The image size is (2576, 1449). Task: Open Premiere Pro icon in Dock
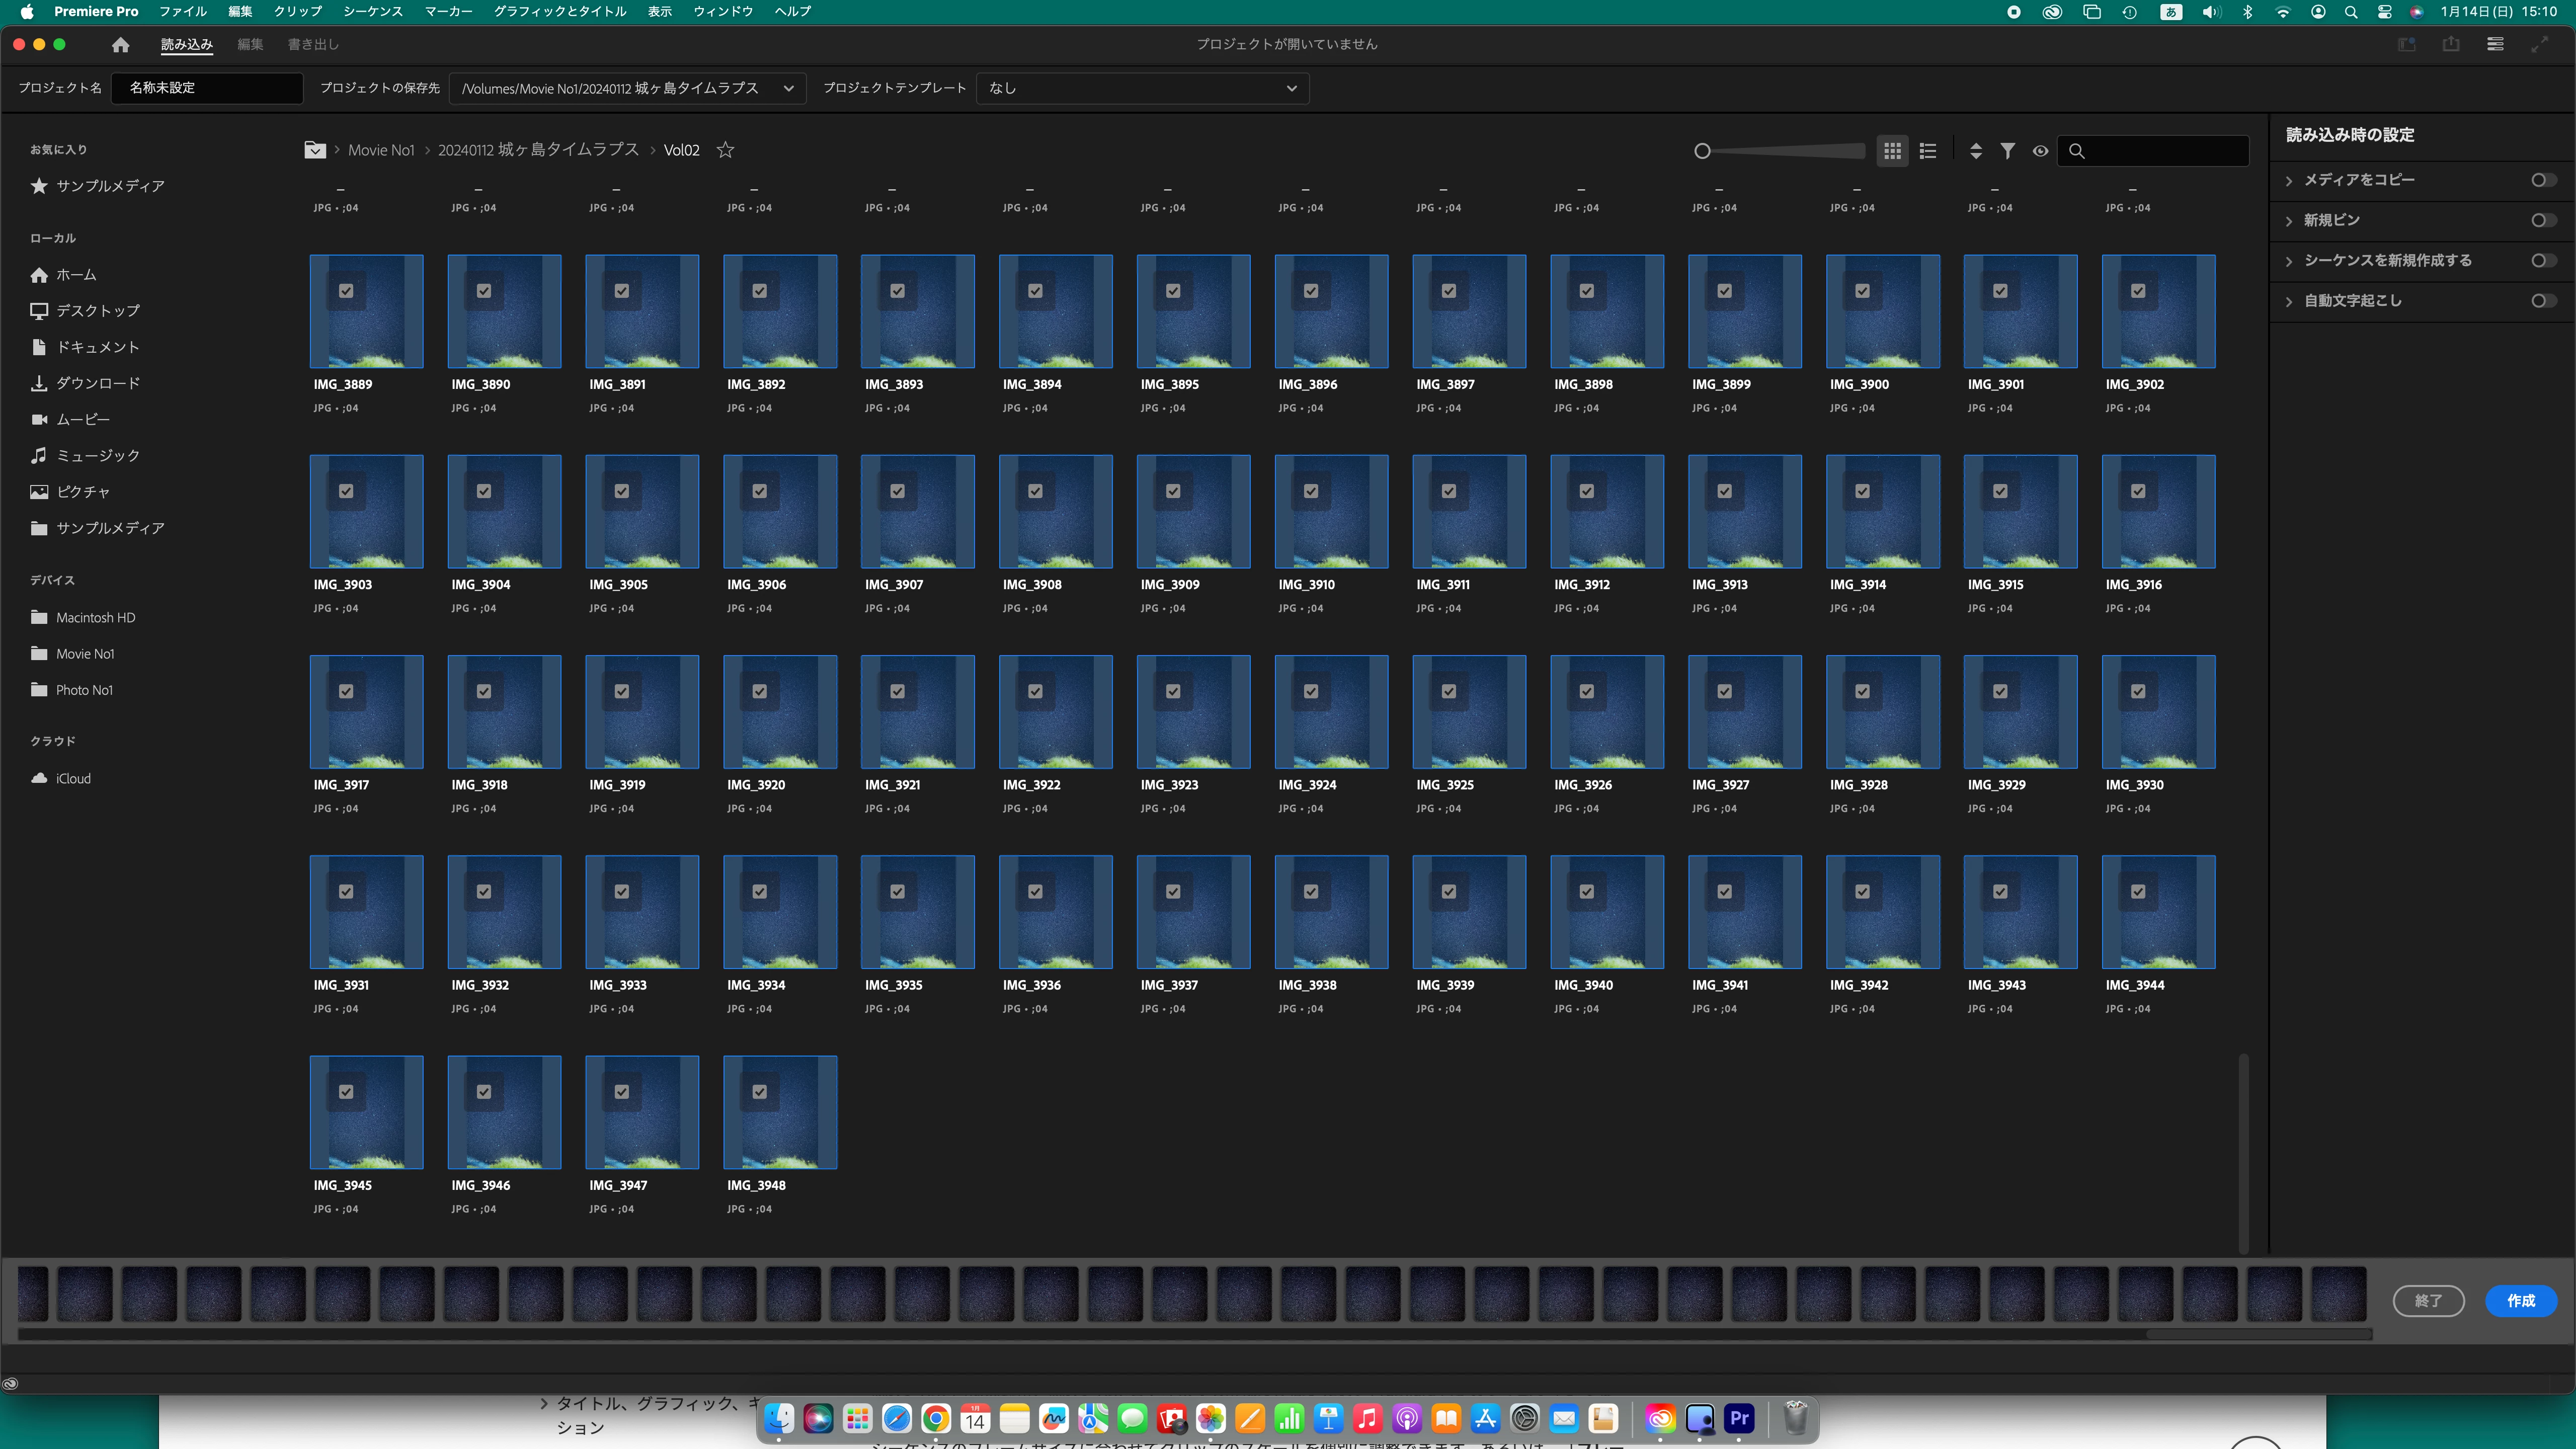(x=1739, y=1418)
